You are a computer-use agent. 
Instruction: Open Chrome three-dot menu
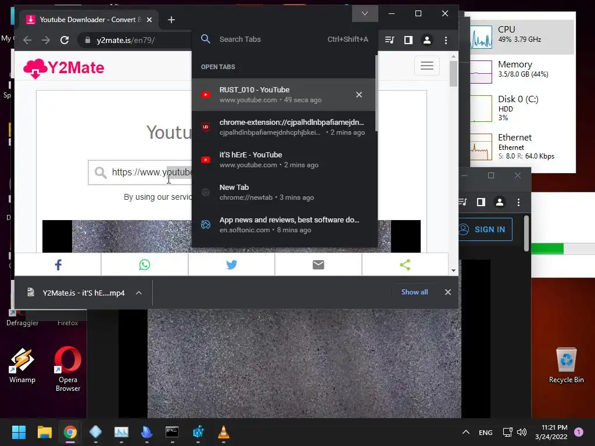(446, 40)
